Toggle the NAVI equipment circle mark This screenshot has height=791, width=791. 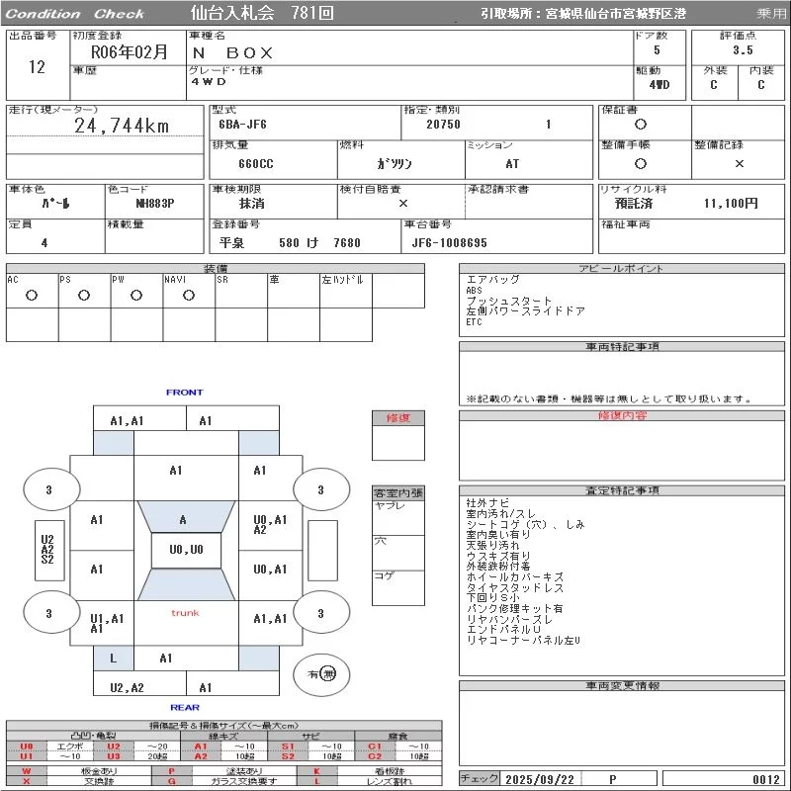(x=189, y=295)
